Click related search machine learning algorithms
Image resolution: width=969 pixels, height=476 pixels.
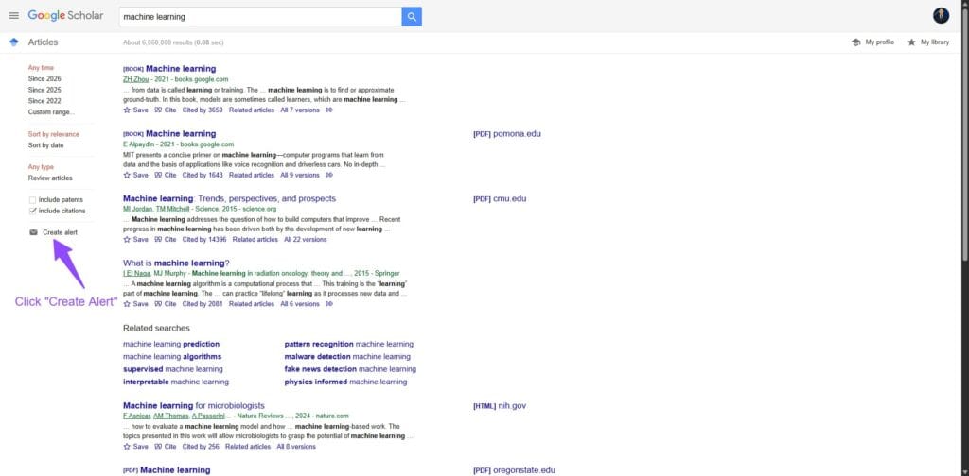click(x=172, y=356)
